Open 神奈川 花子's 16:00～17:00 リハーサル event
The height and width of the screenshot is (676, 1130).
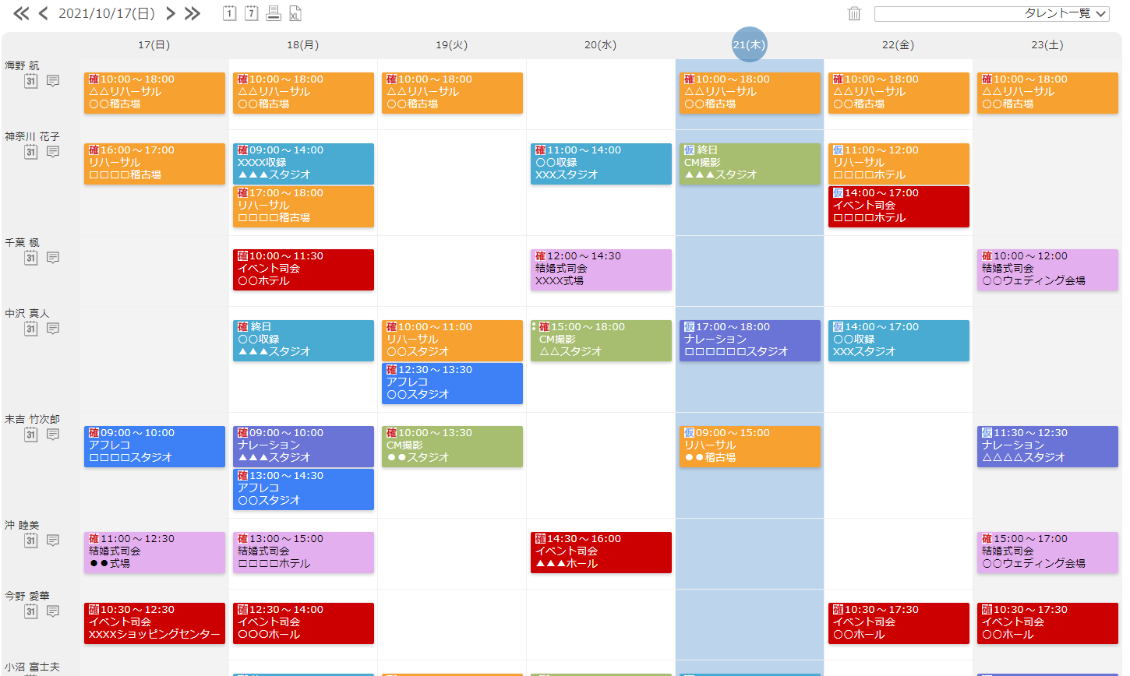[154, 164]
